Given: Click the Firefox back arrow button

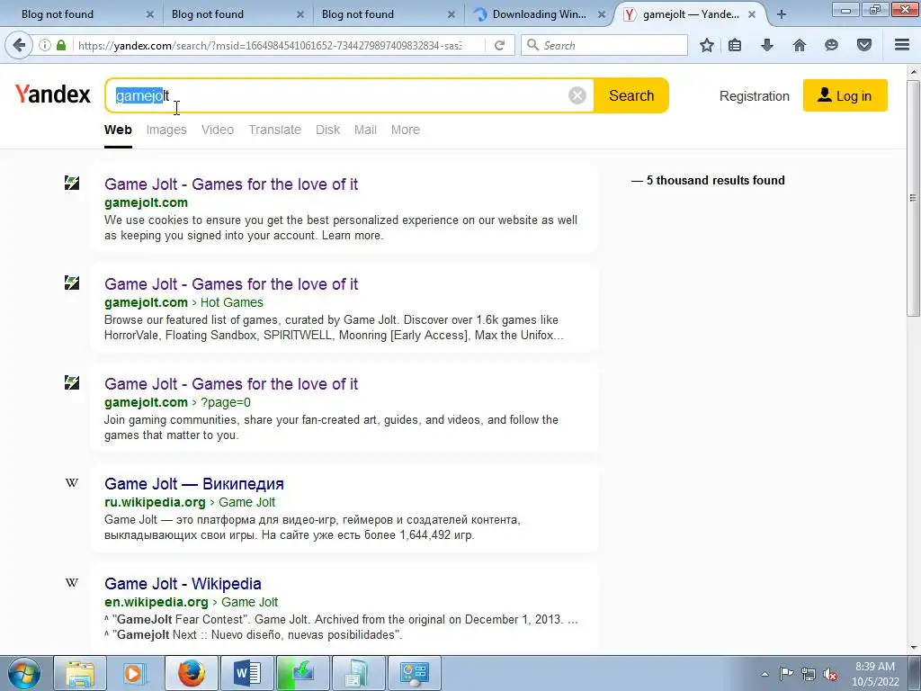Looking at the screenshot, I should tap(20, 45).
